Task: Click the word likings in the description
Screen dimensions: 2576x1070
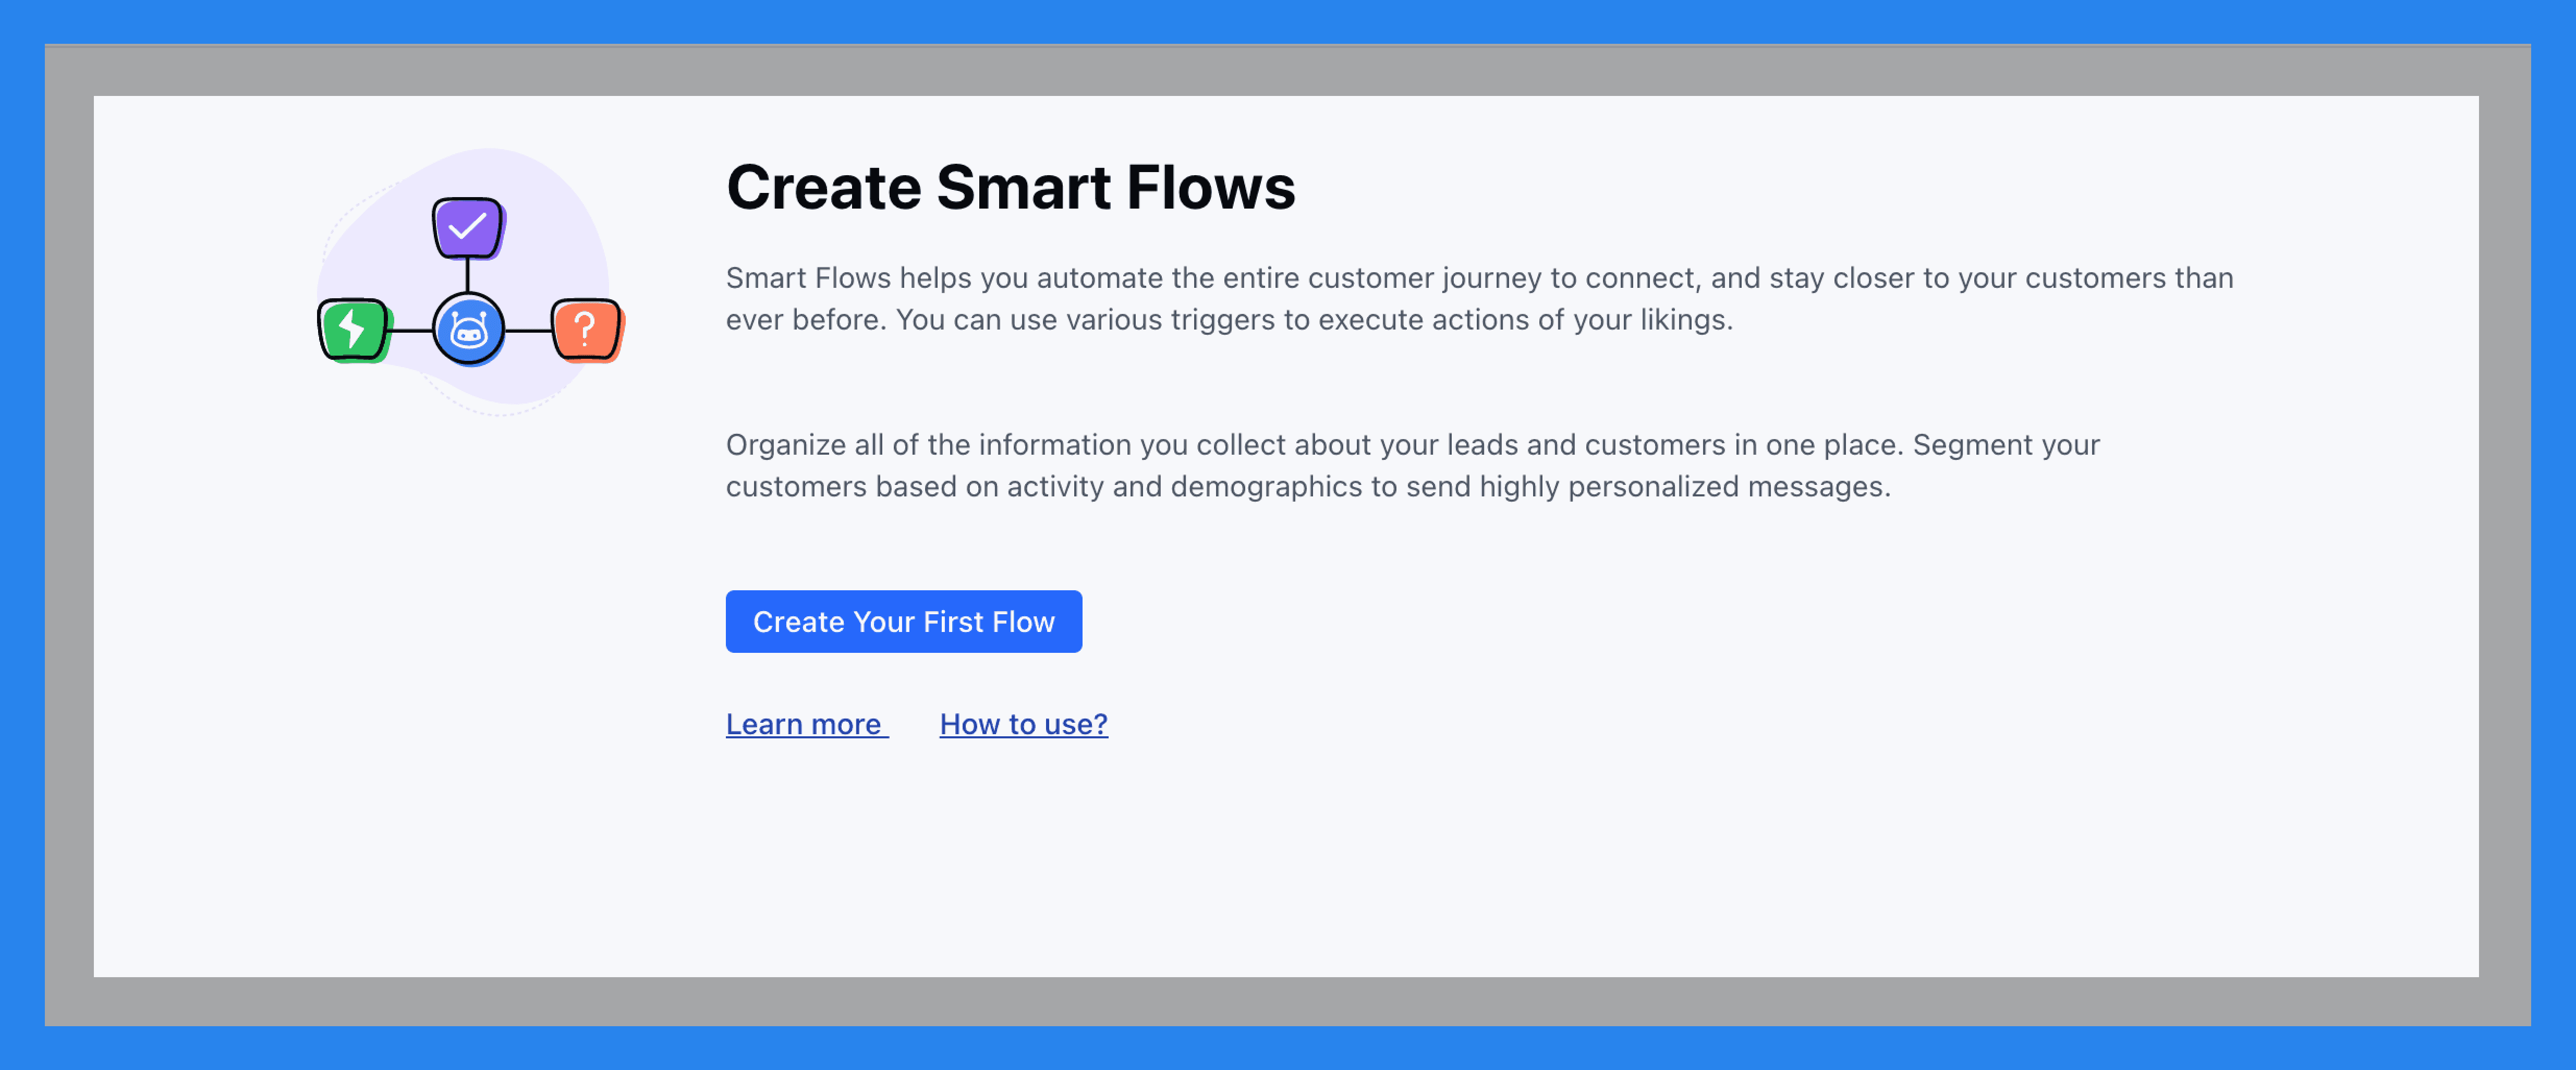Action: tap(1688, 321)
